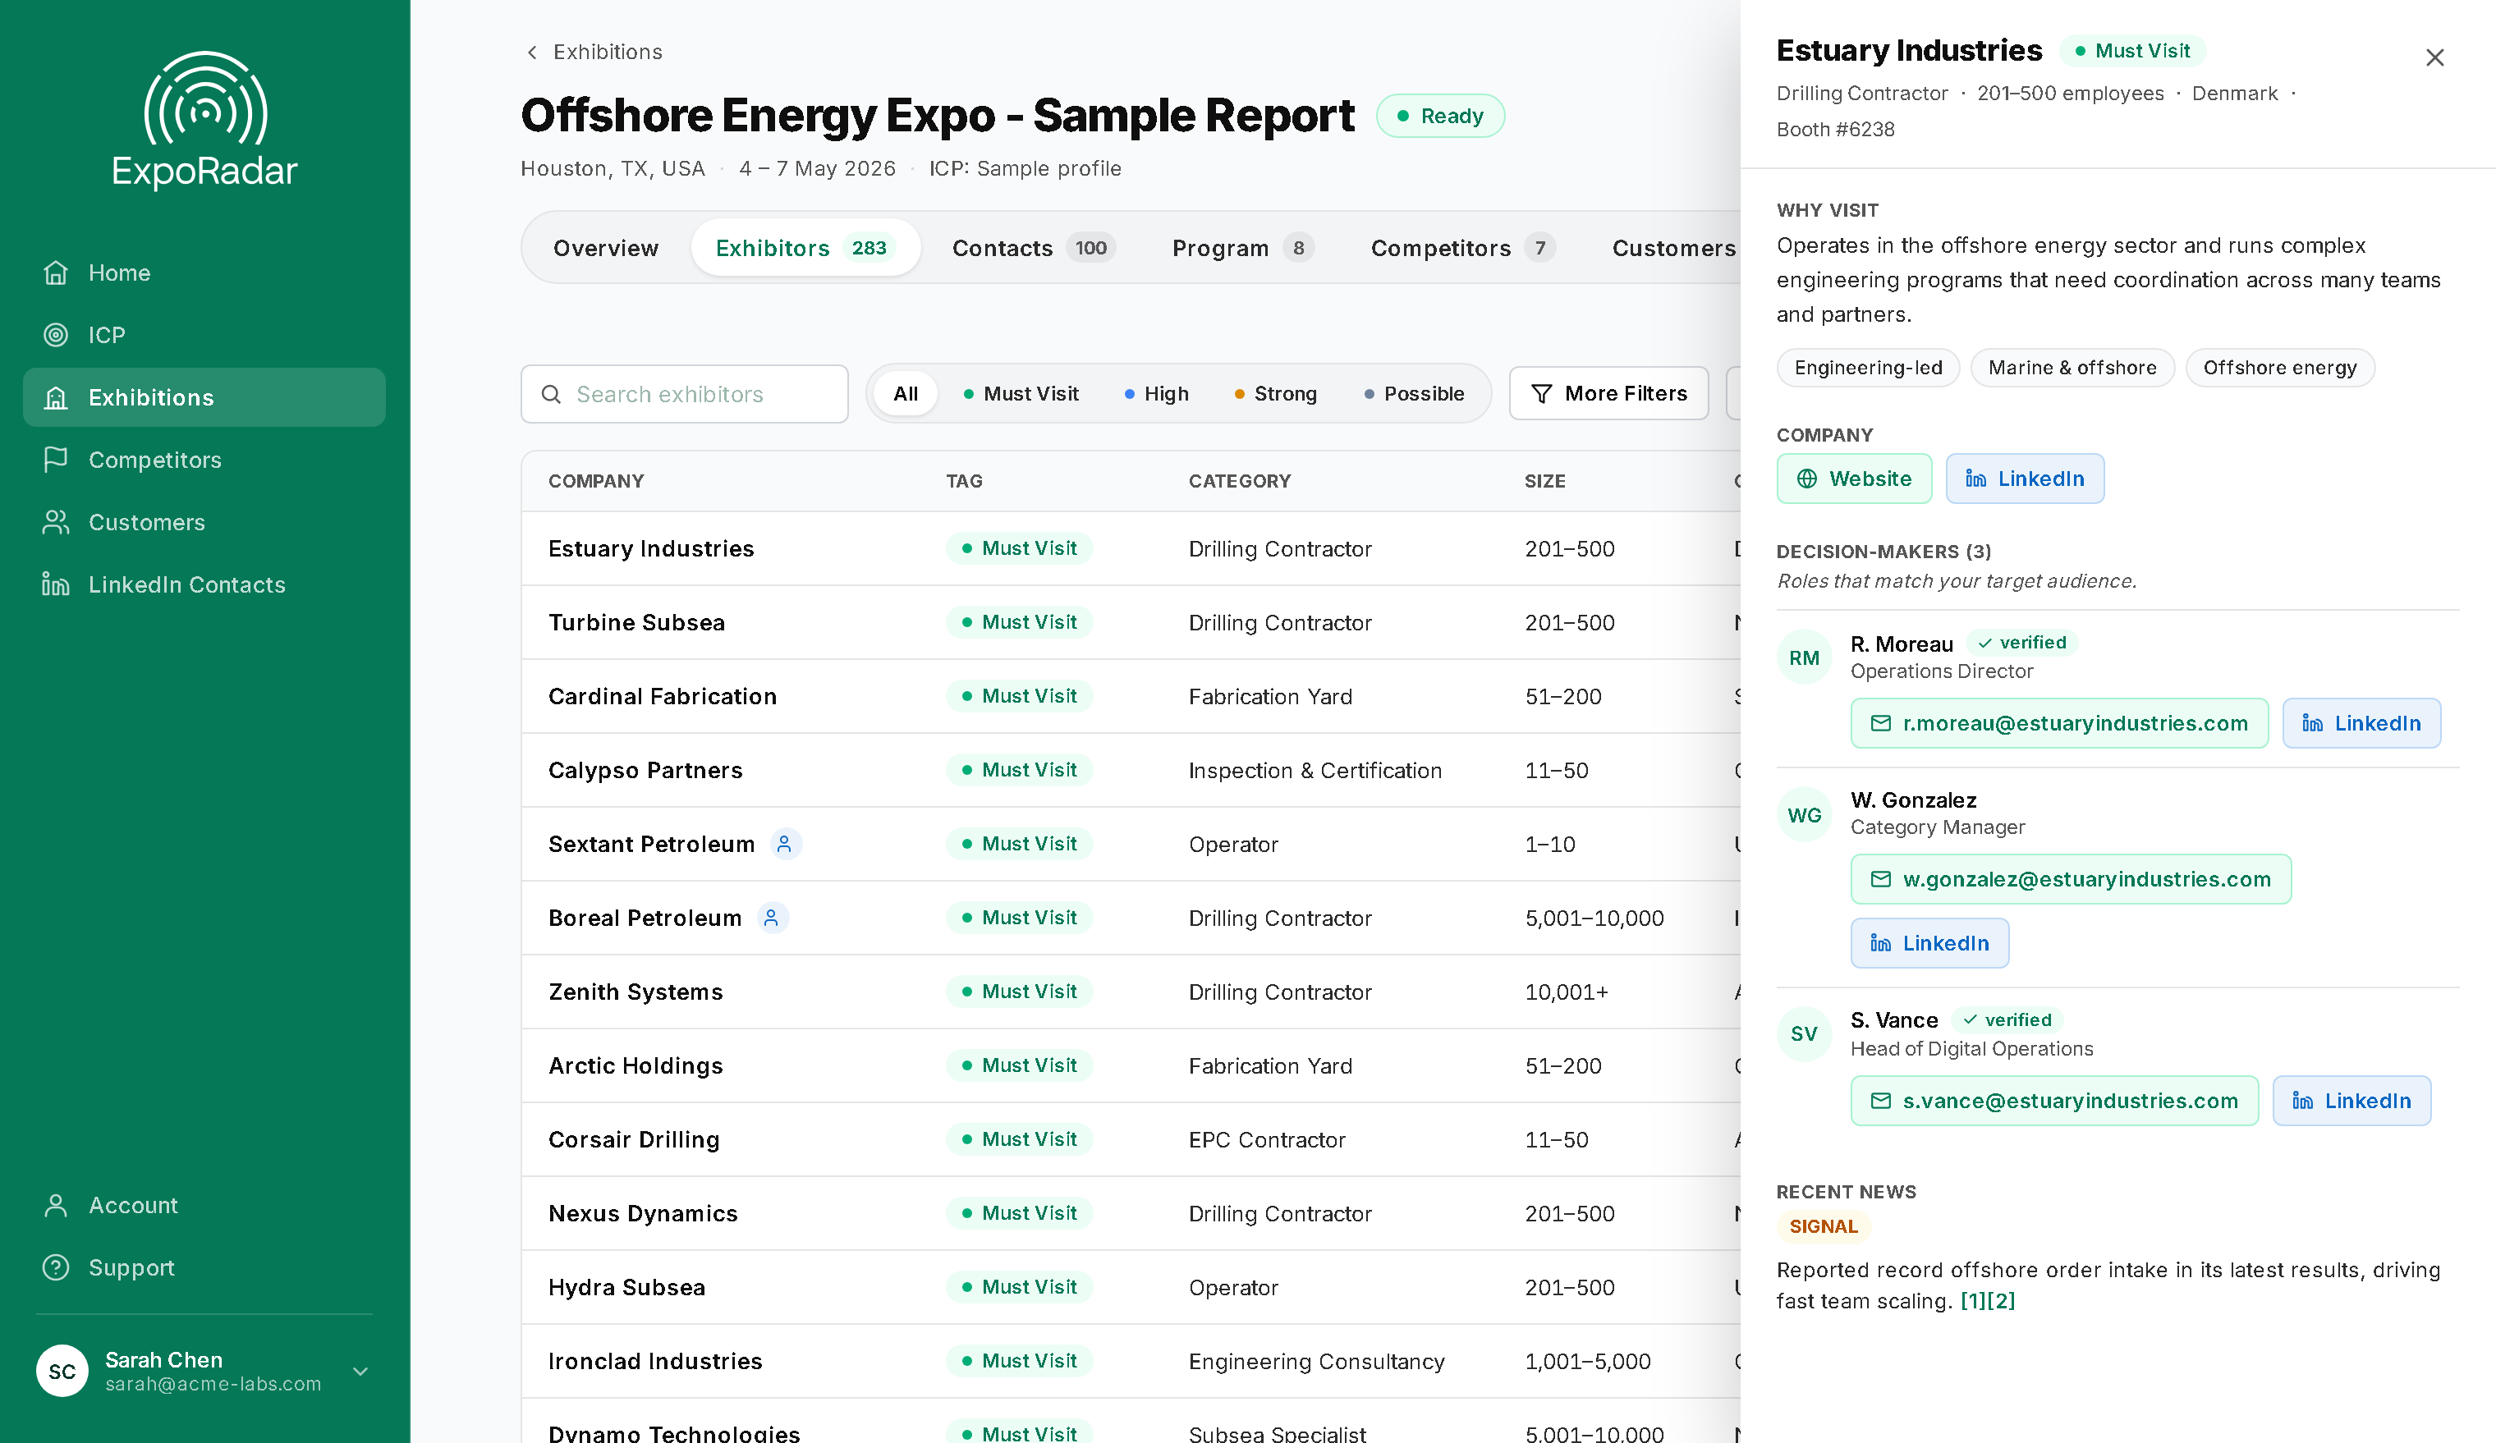The image size is (2496, 1443).
Task: Open the company Website button
Action: click(1853, 479)
